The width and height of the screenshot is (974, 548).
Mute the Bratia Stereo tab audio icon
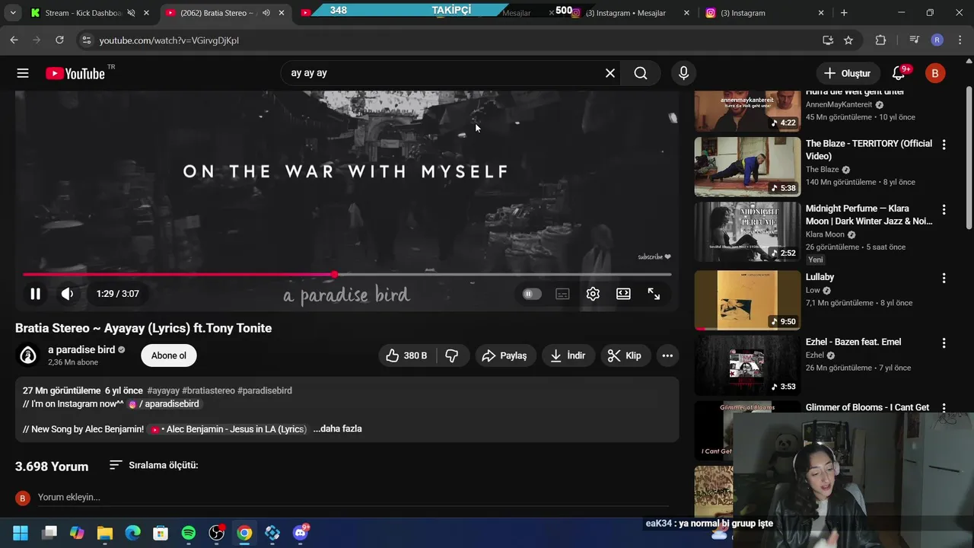pyautogui.click(x=266, y=13)
